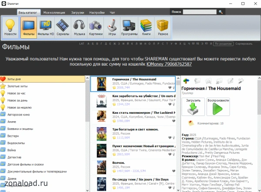Image resolution: width=261 pixels, height=192 pixels.
Task: Open the Картинки camera category
Action: click(x=96, y=28)
